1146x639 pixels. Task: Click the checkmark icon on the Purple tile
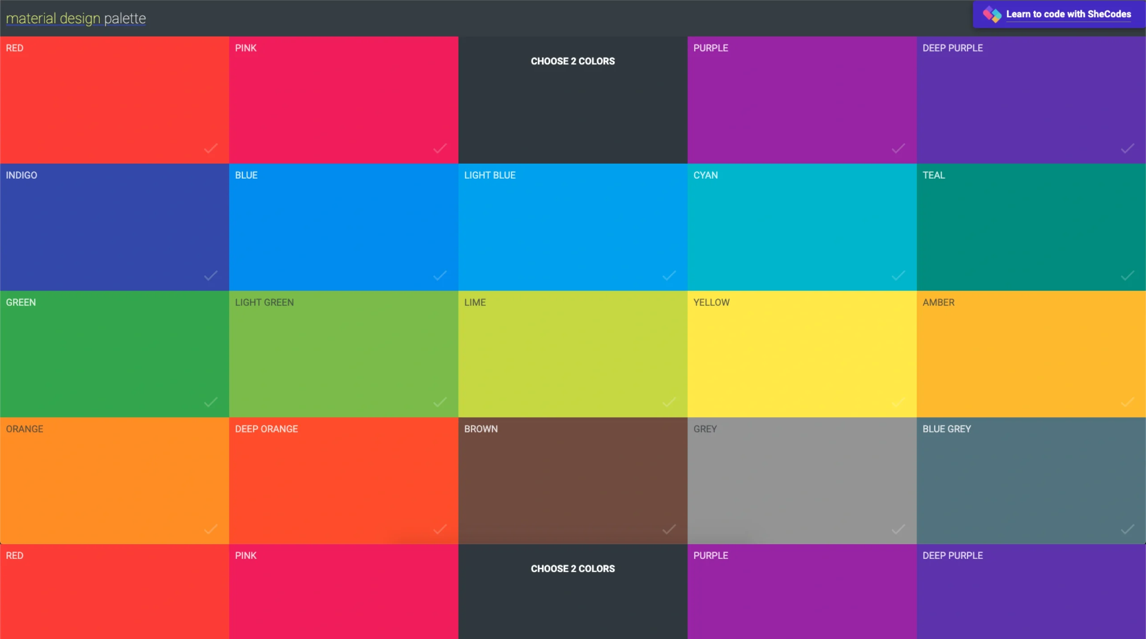click(x=898, y=148)
